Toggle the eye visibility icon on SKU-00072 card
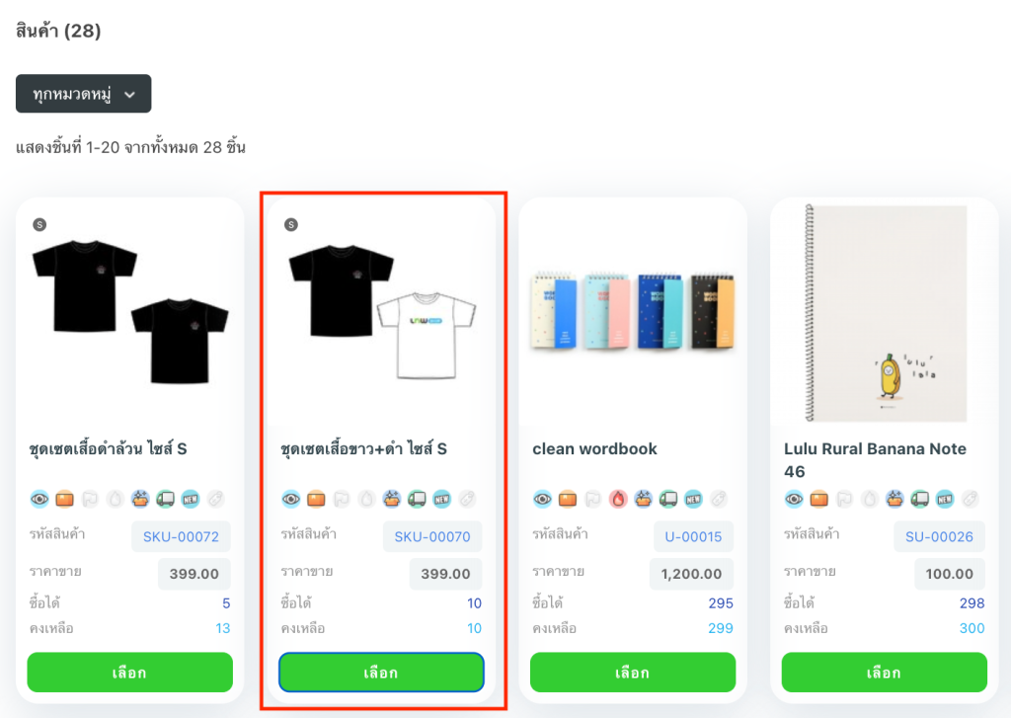Image resolution: width=1011 pixels, height=718 pixels. pyautogui.click(x=39, y=499)
